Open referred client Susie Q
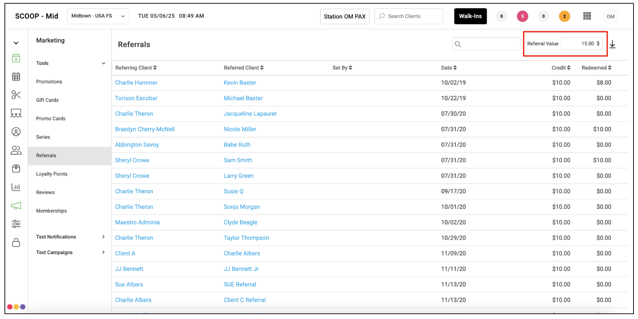Image resolution: width=638 pixels, height=319 pixels. pyautogui.click(x=234, y=191)
